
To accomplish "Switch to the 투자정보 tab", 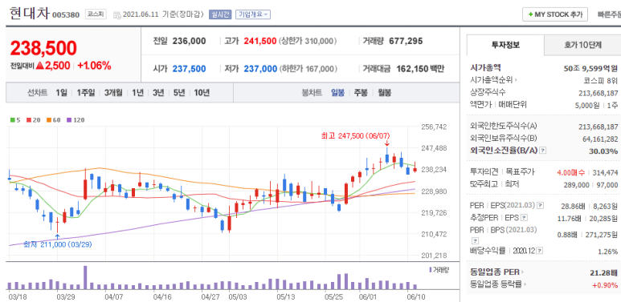I will (x=506, y=45).
